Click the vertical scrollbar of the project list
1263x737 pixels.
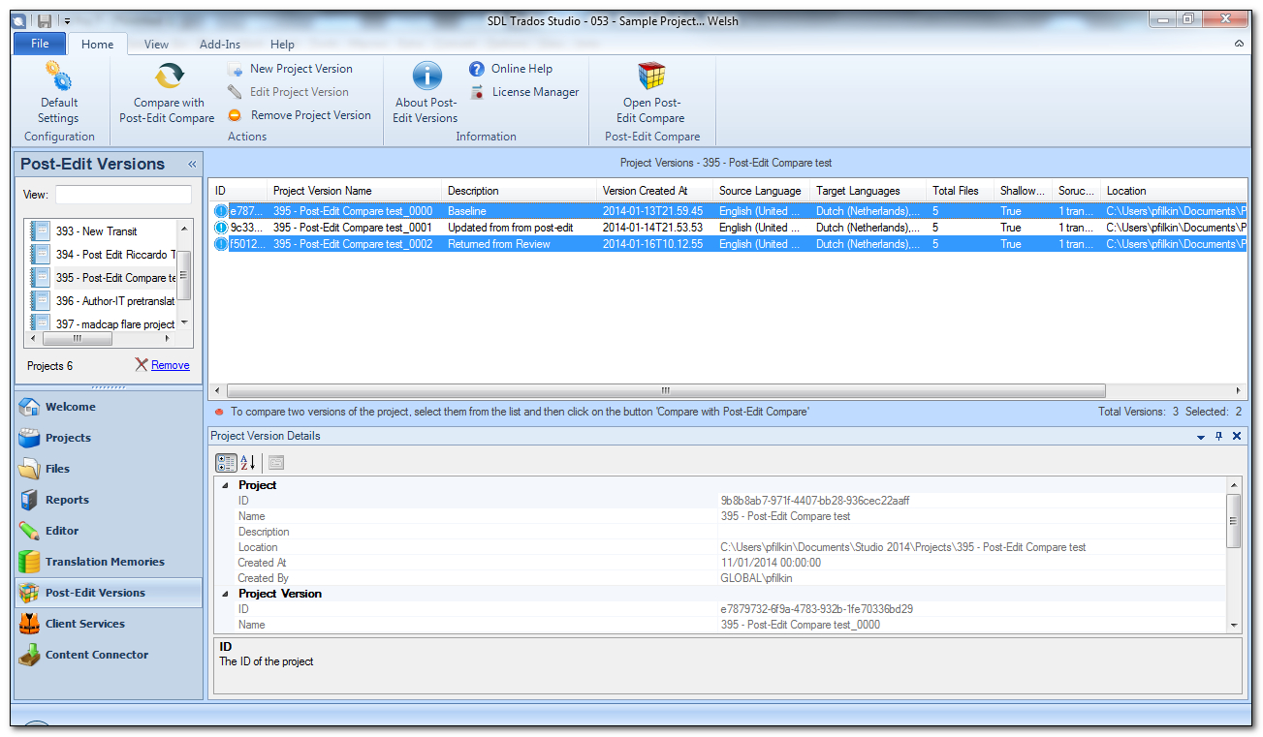184,275
